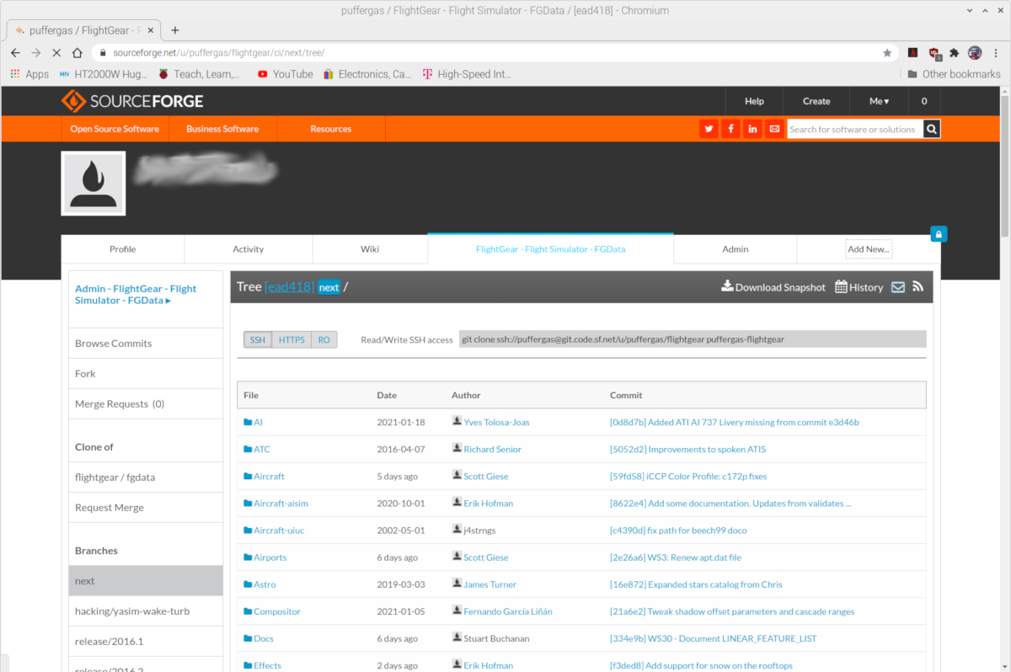The height and width of the screenshot is (672, 1011).
Task: Open new browser tab with plus
Action: pos(175,30)
